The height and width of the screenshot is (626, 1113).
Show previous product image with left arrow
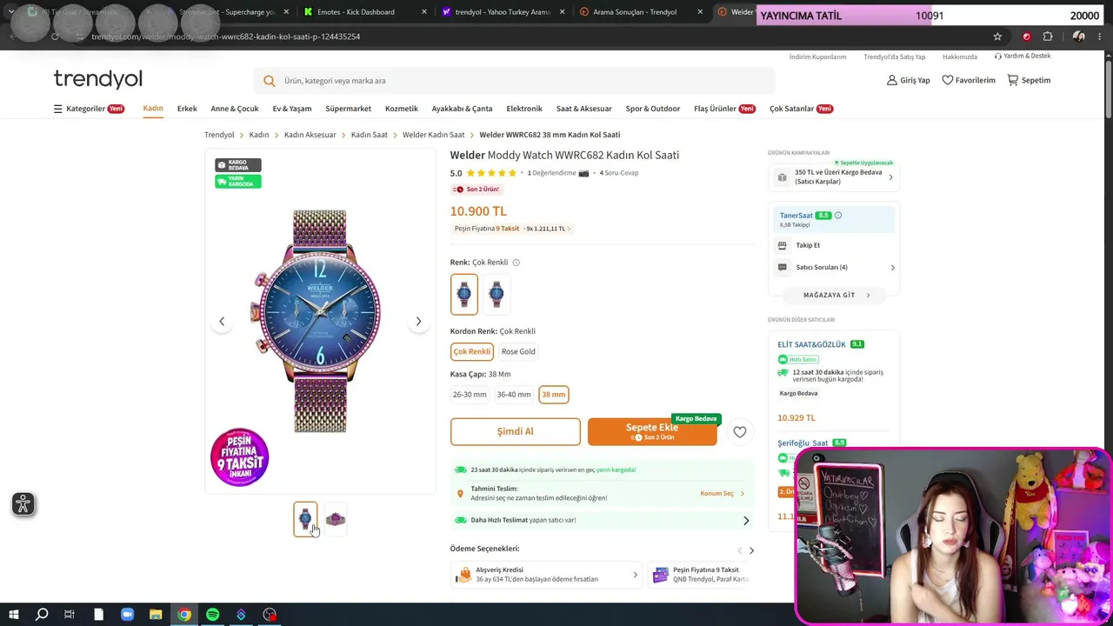222,322
